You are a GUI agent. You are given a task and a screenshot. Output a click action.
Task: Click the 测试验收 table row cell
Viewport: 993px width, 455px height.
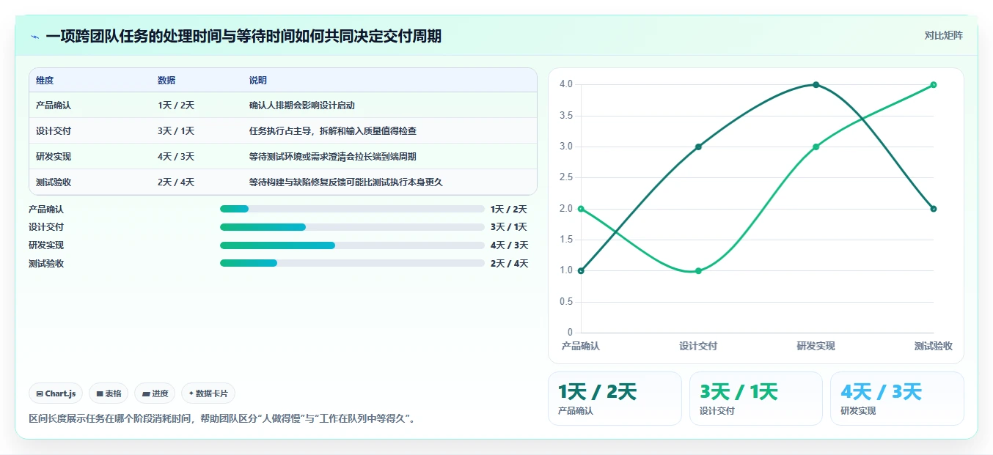coord(54,182)
